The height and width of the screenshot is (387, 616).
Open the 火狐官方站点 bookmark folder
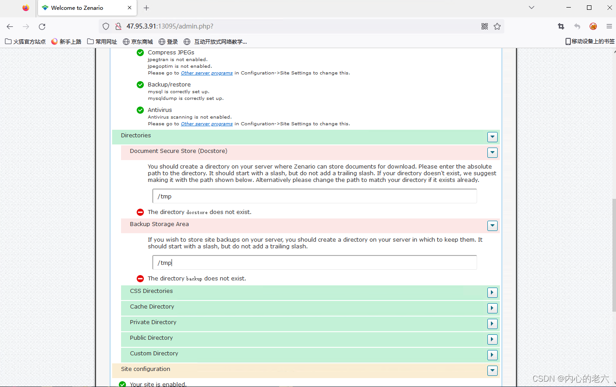[25, 41]
